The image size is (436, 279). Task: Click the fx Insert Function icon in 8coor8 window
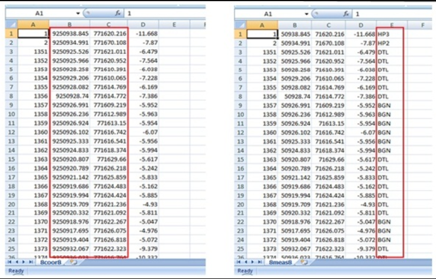click(118, 13)
